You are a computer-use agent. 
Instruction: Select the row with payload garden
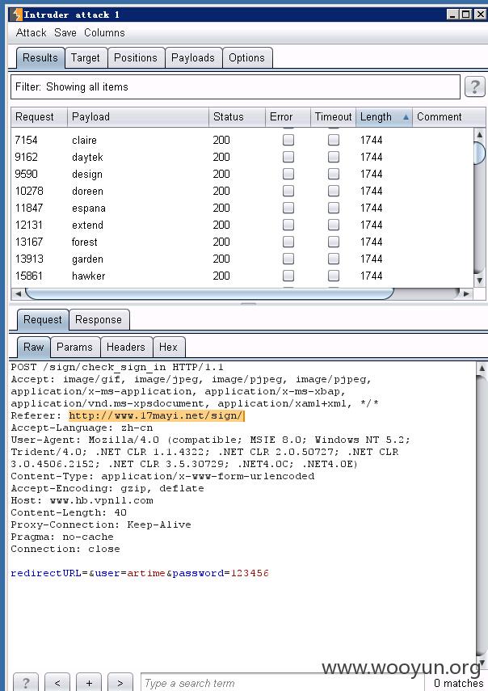click(x=242, y=259)
